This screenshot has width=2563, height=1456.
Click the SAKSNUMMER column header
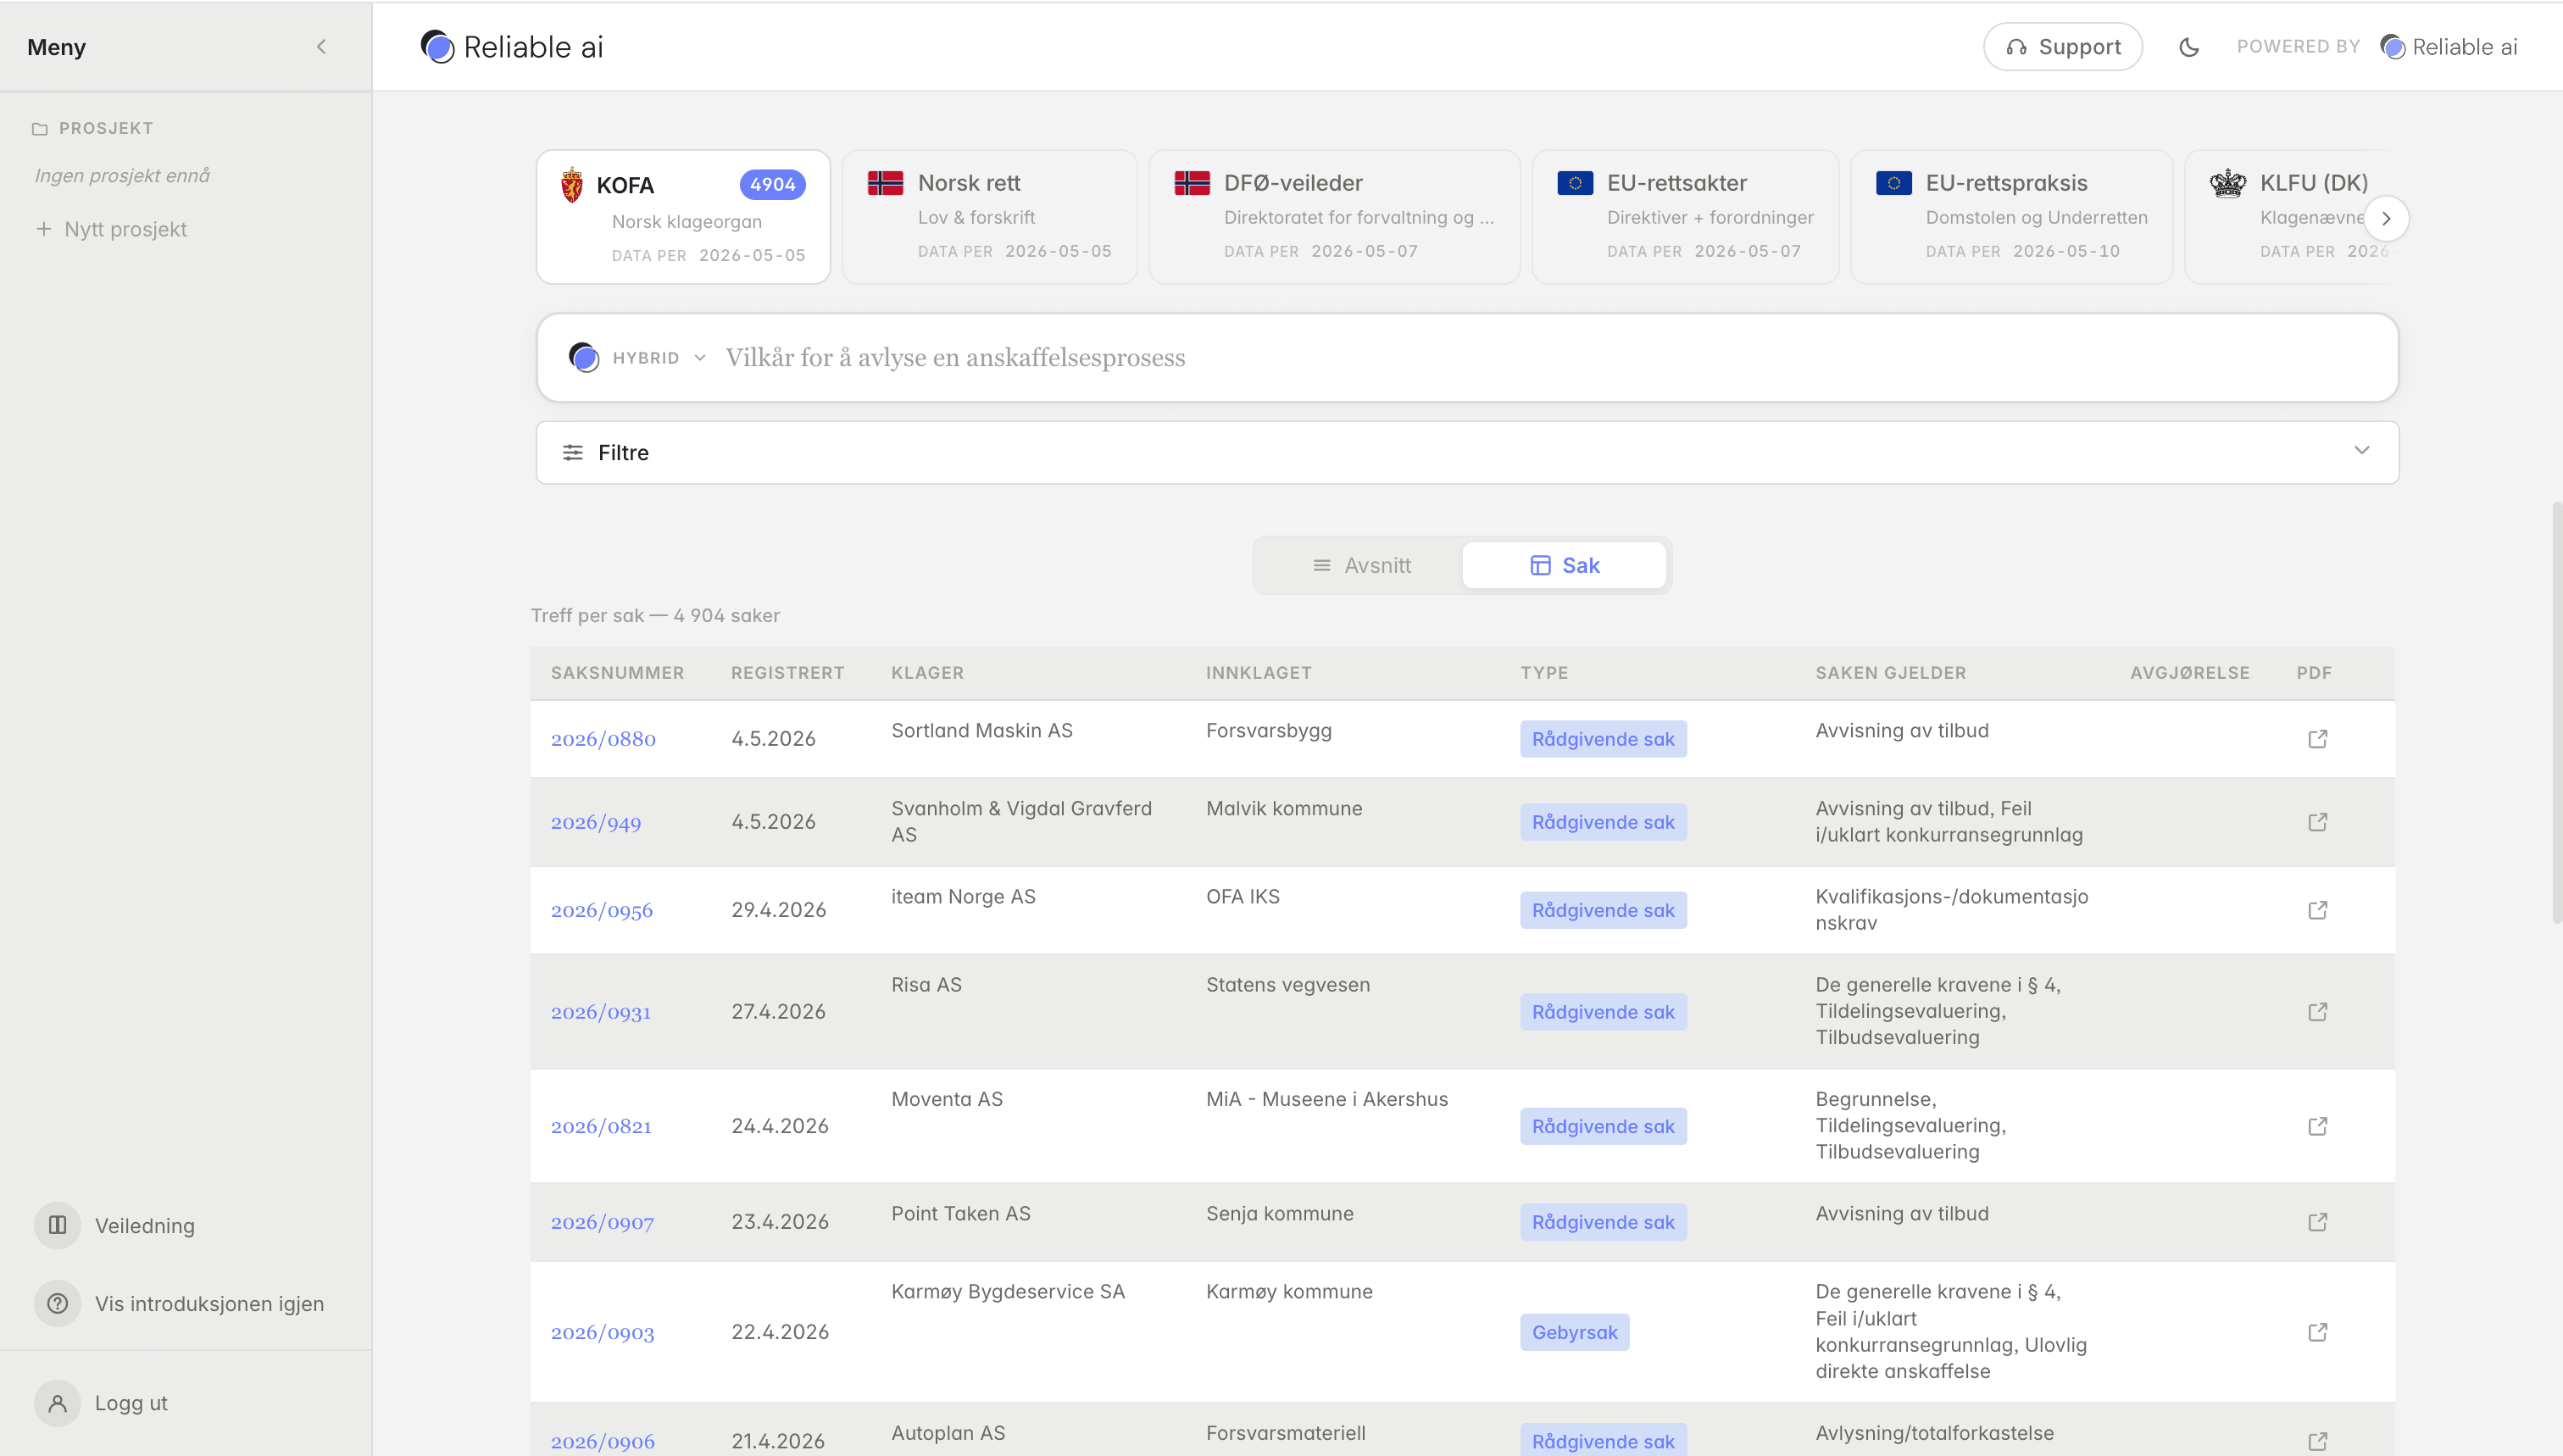click(617, 673)
